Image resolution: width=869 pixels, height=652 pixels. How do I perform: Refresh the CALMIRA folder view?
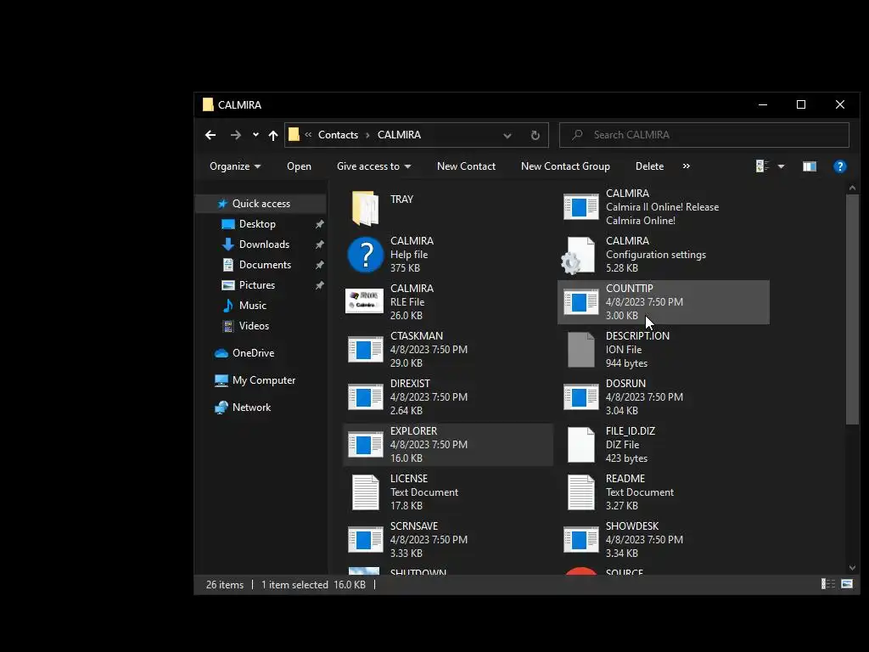(x=535, y=135)
